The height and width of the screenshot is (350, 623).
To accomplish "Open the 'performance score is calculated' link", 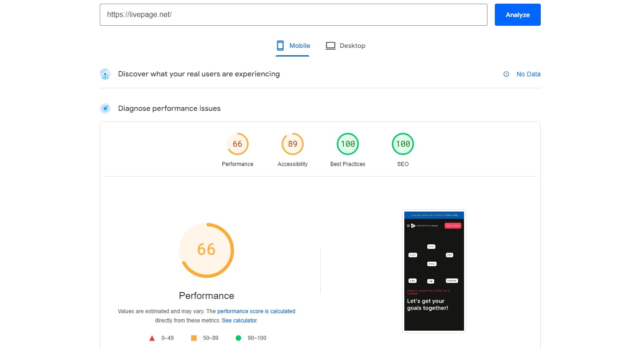I will click(256, 311).
